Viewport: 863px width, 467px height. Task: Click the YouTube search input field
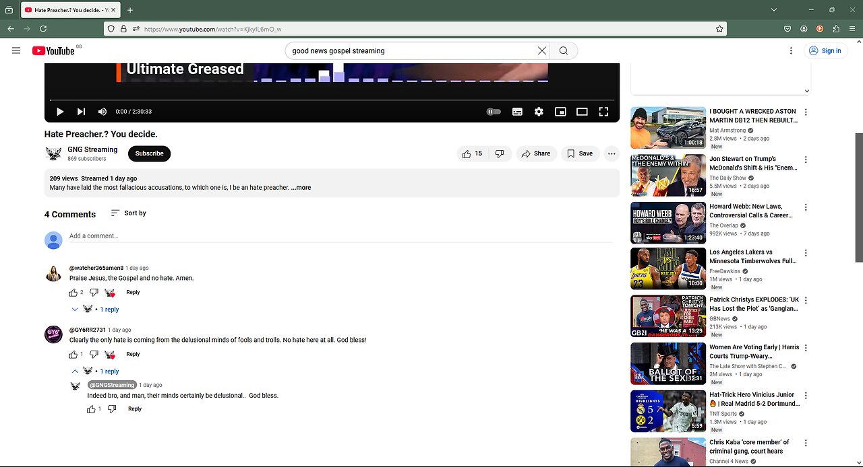(x=413, y=50)
